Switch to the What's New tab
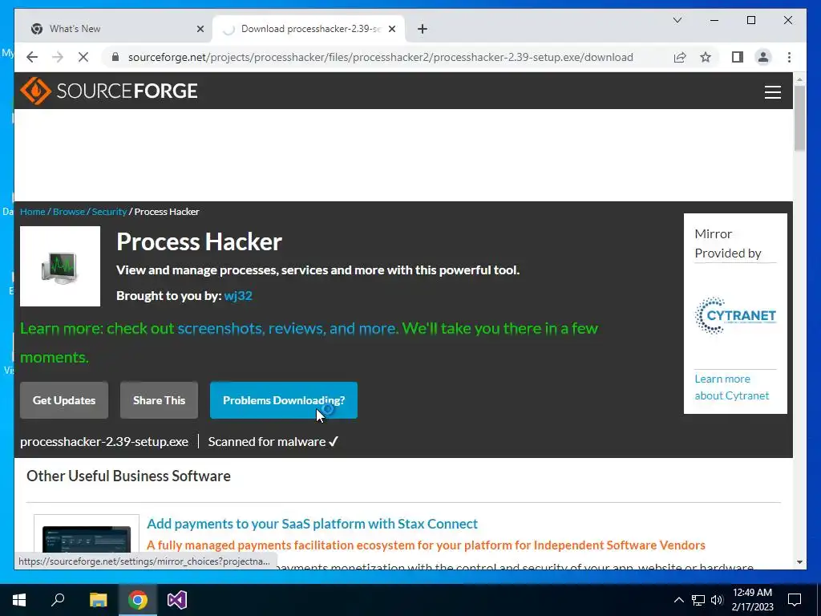 [x=114, y=29]
